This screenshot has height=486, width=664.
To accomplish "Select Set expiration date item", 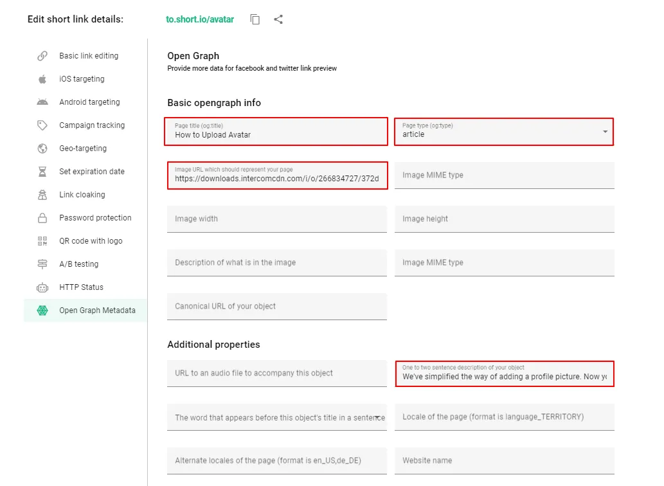I will 85,172.
